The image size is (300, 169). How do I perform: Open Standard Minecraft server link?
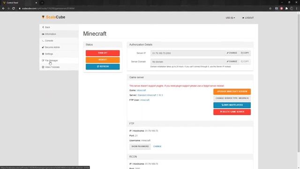point(150,95)
